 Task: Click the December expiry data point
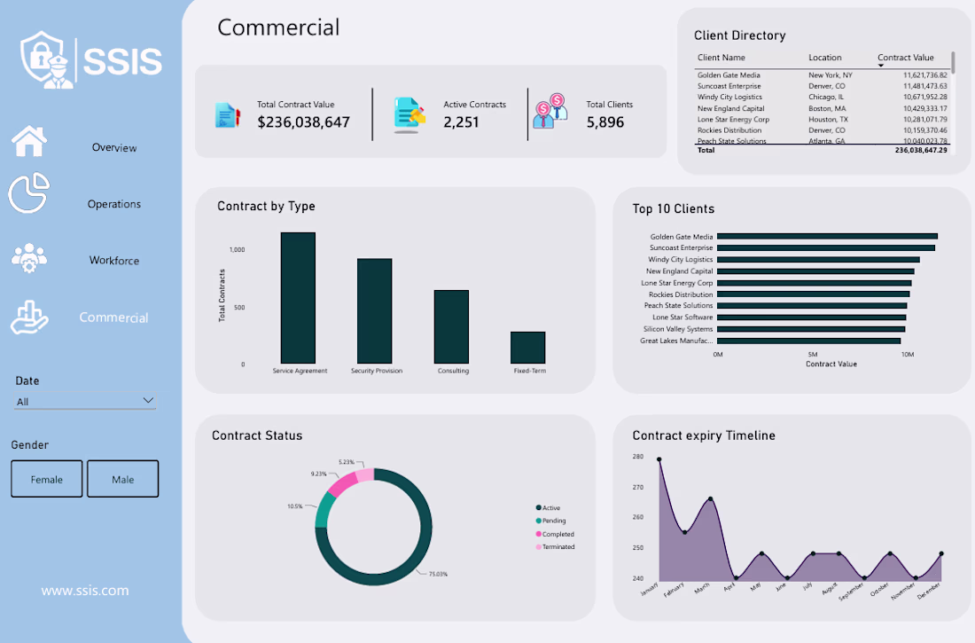click(x=941, y=553)
